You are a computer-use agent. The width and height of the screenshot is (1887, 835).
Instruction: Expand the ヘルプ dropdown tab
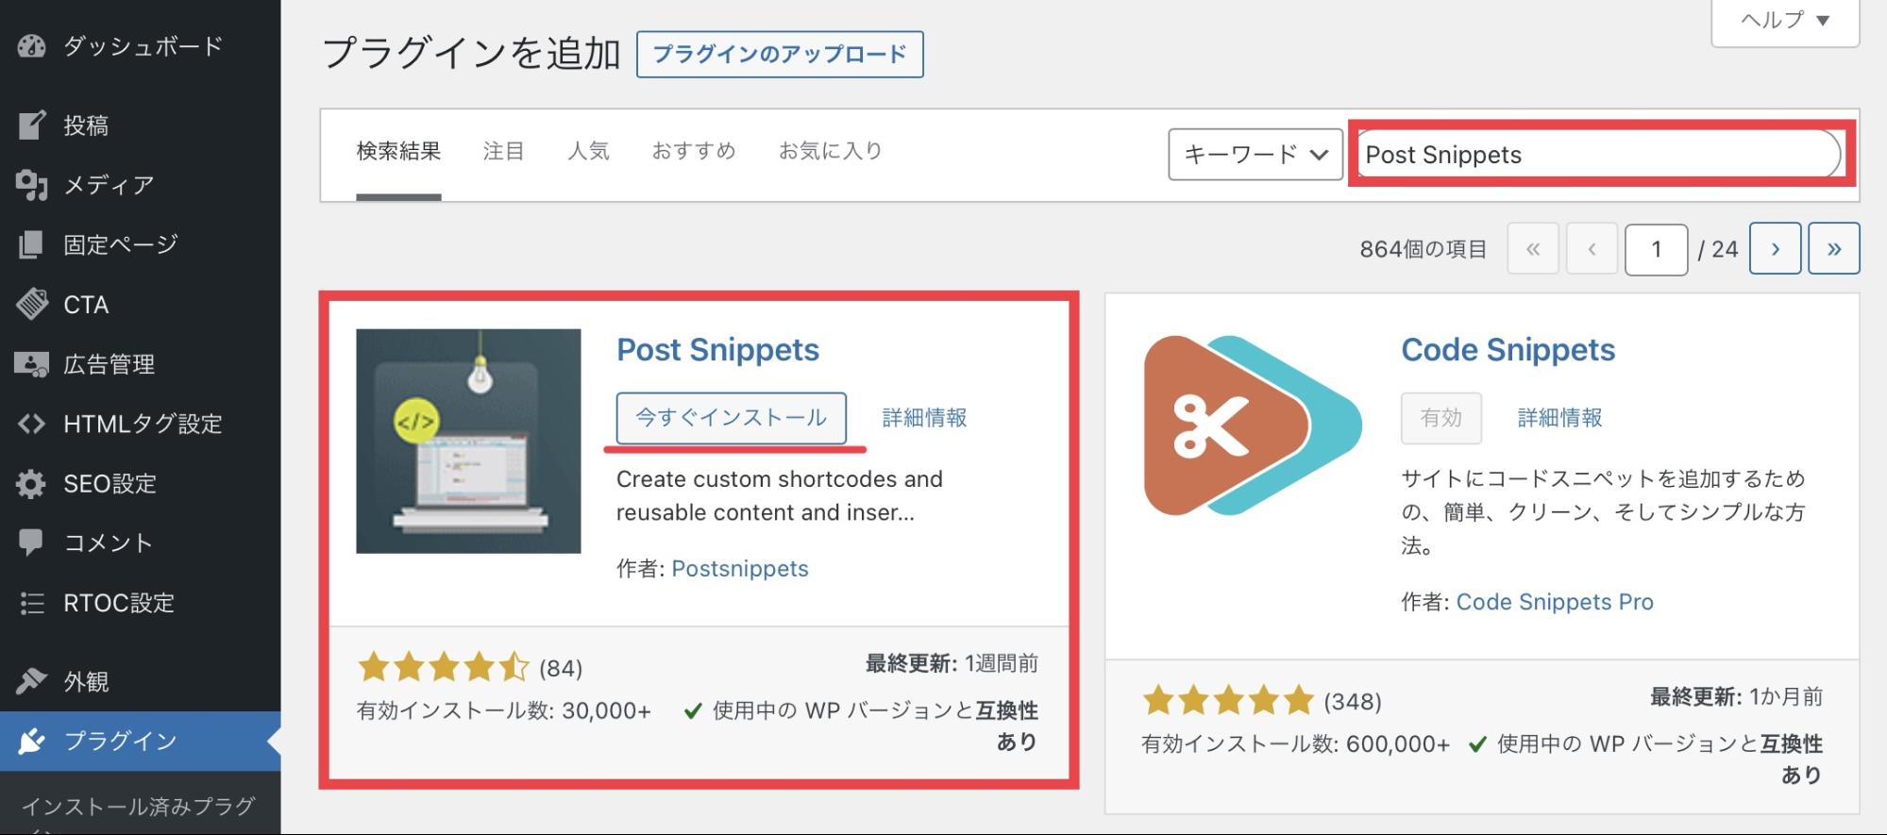1785,21
